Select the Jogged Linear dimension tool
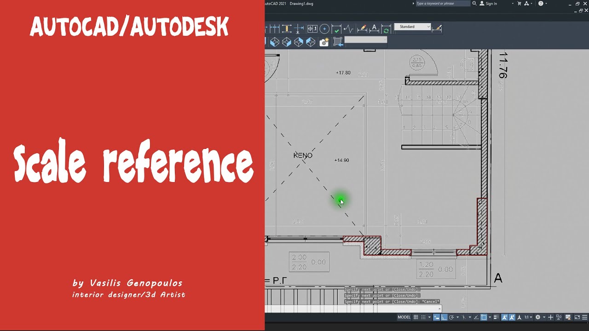 (348, 29)
